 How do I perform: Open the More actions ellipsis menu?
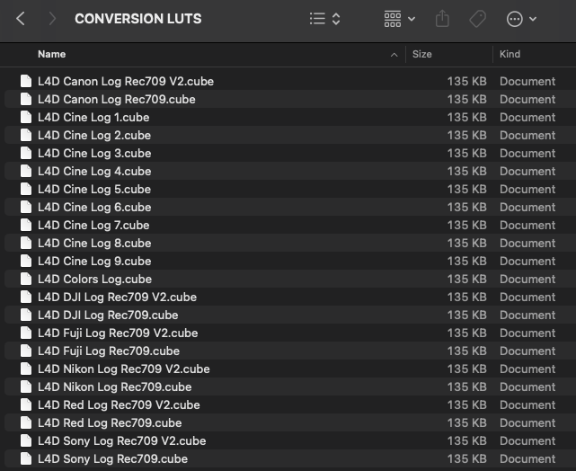[521, 19]
